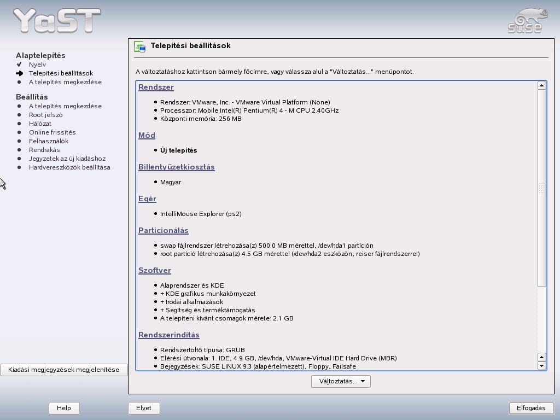
Task: Click Online frissítés in the sidebar
Action: 52,132
